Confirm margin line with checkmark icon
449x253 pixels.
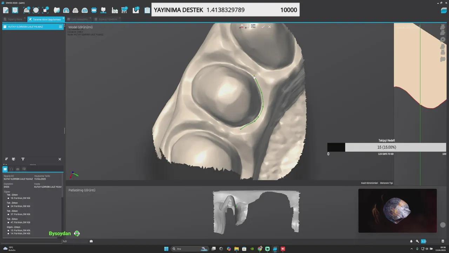[x=263, y=27]
